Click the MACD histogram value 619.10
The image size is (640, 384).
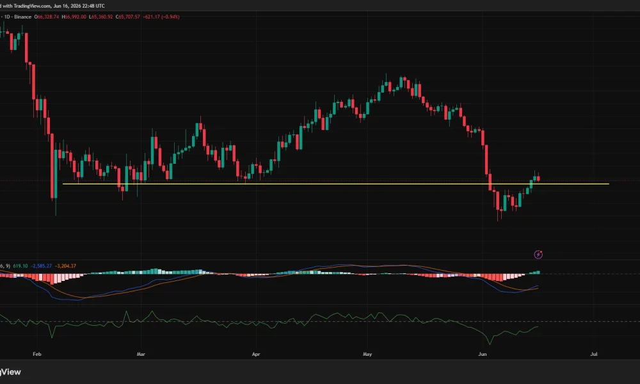click(20, 266)
